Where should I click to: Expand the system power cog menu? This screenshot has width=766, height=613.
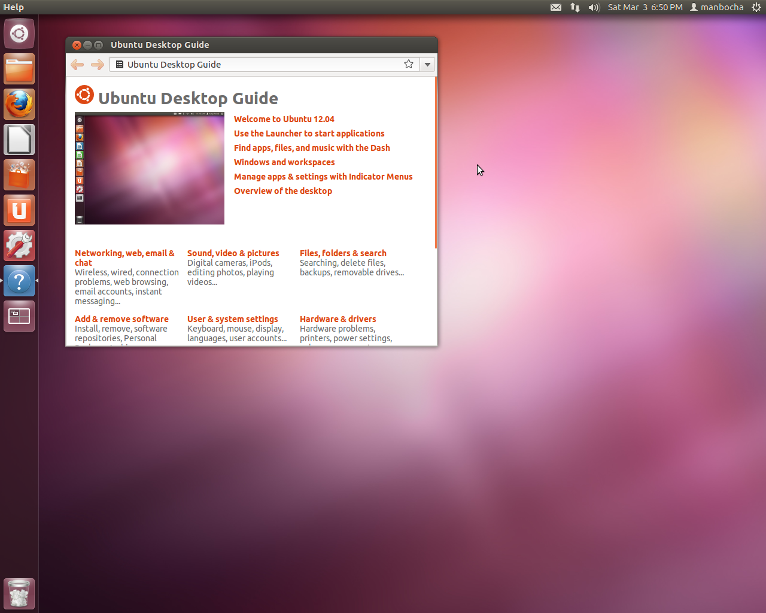click(x=756, y=7)
